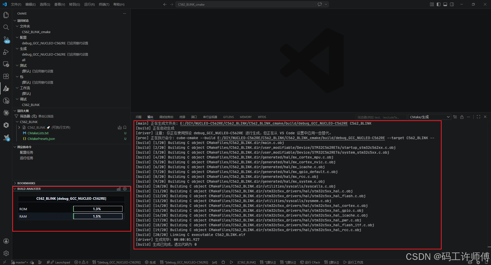This screenshot has width=491, height=265.
Task: Open the Manage gear in activity bar
Action: click(6, 253)
